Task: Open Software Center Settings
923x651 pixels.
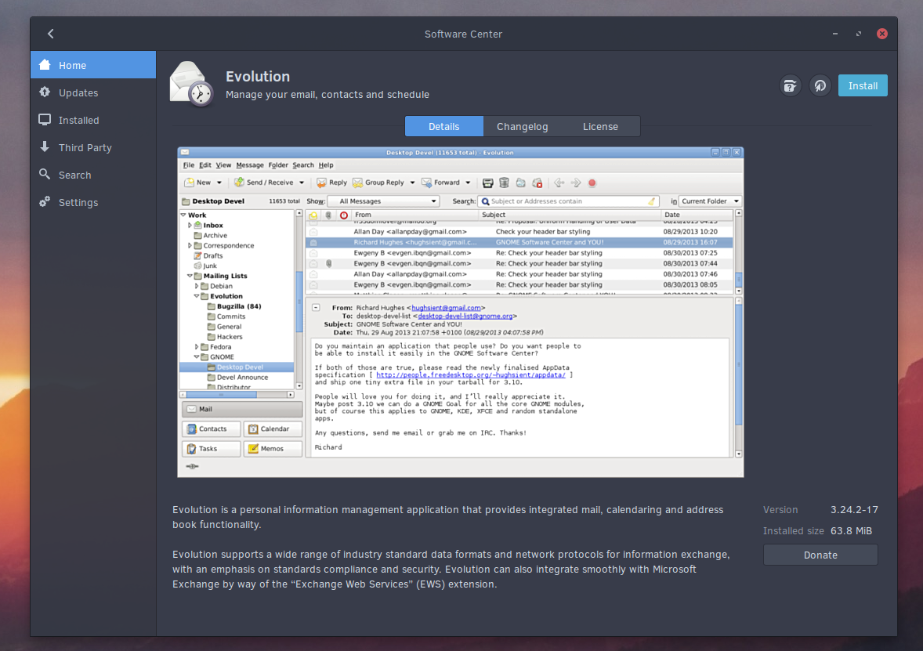Action: pos(93,202)
